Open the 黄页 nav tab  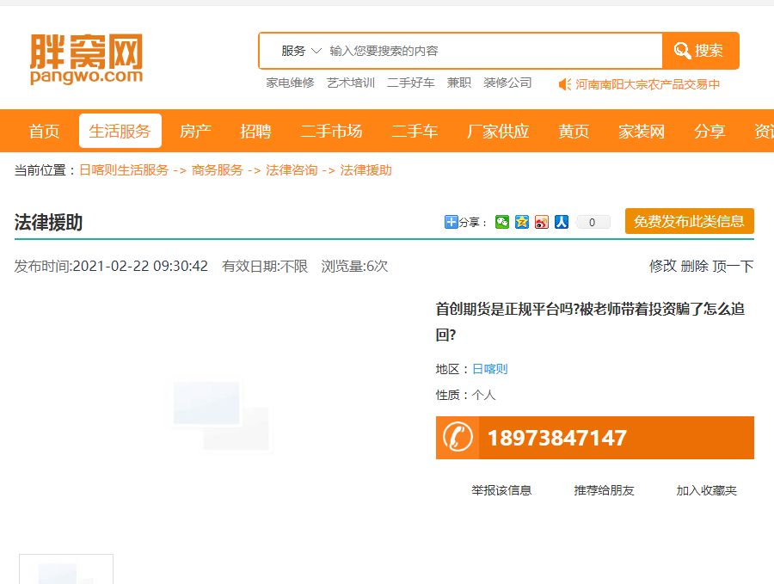tap(574, 132)
